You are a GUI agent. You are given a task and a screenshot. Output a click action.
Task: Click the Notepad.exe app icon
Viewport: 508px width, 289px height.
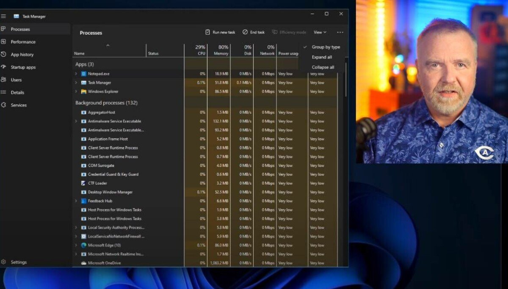(x=84, y=74)
